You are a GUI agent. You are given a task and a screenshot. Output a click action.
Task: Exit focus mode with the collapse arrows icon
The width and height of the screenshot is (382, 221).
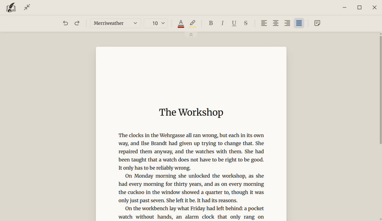coord(27,7)
